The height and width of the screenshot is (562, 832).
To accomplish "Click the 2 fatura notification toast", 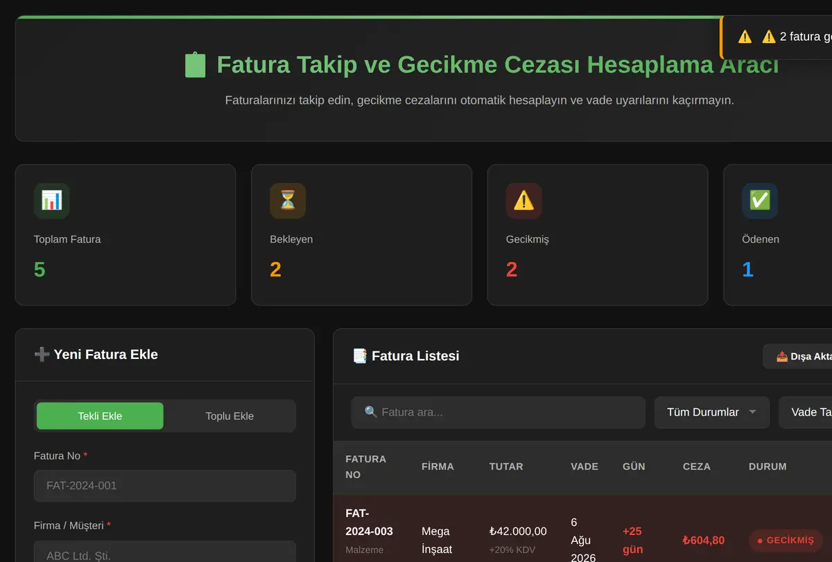I will click(x=777, y=37).
